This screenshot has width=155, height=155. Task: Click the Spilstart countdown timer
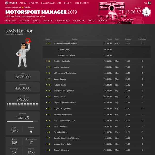[x=130, y=12]
